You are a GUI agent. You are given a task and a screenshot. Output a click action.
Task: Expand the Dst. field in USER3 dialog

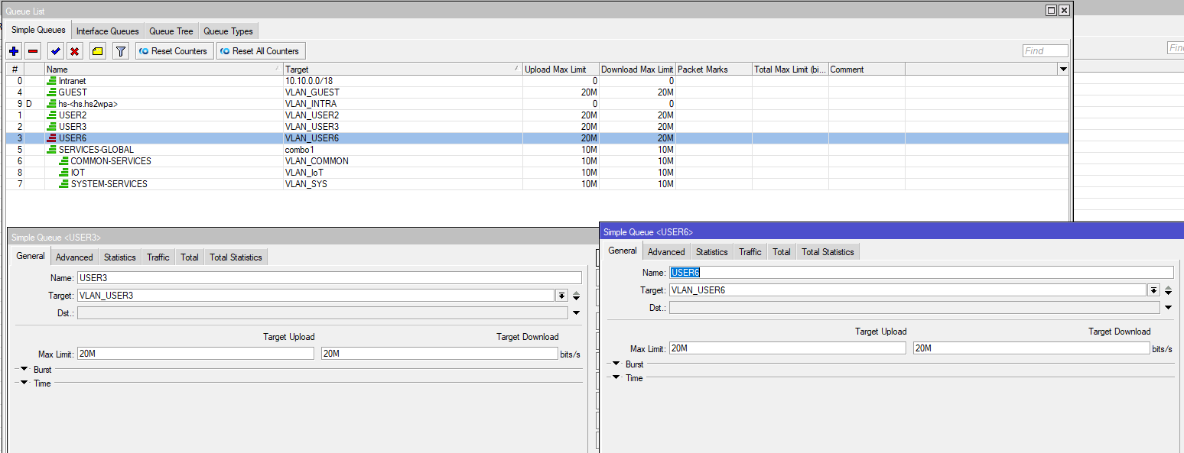pos(576,312)
